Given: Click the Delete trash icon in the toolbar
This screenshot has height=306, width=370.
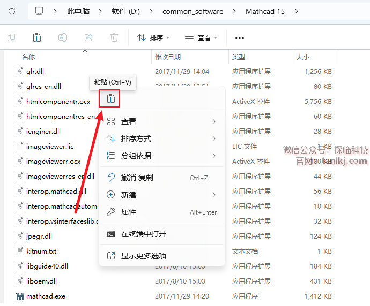Looking at the screenshot, I should pos(114,37).
